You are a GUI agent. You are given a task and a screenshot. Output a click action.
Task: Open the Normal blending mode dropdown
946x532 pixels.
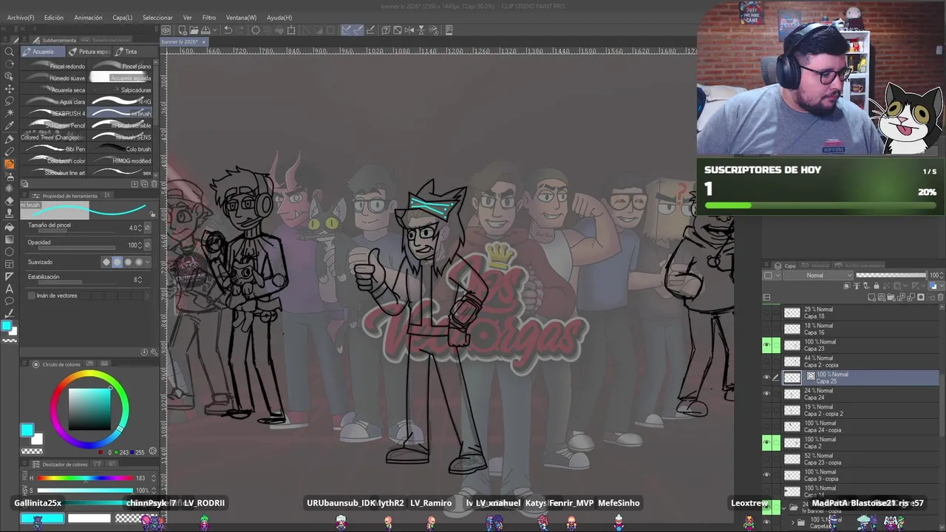tap(820, 276)
